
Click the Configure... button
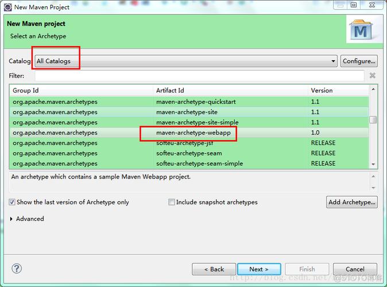pyautogui.click(x=359, y=61)
